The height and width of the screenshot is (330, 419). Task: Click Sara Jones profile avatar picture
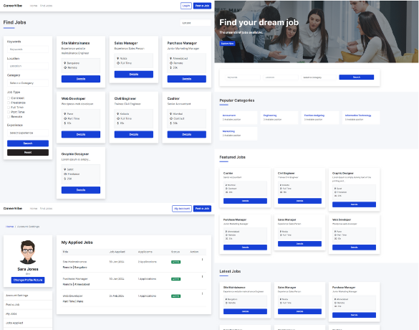[28, 252]
